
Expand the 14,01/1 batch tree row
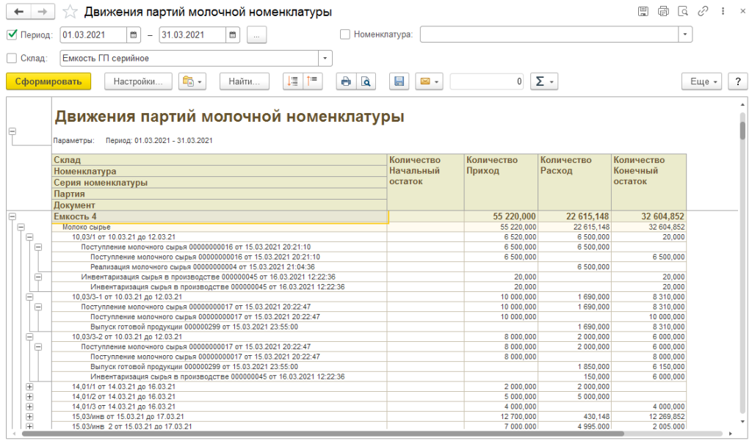point(29,386)
